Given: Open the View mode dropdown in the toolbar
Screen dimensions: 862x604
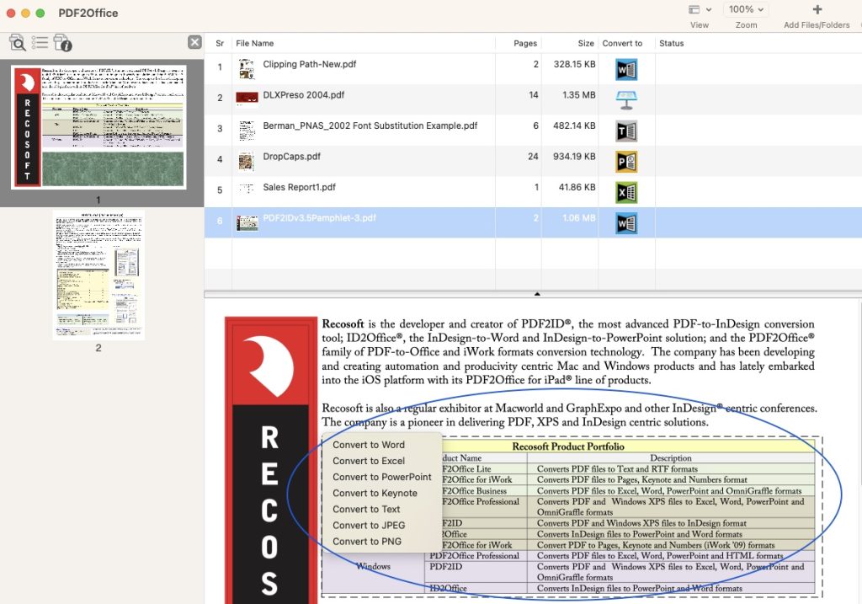Looking at the screenshot, I should click(x=700, y=8).
